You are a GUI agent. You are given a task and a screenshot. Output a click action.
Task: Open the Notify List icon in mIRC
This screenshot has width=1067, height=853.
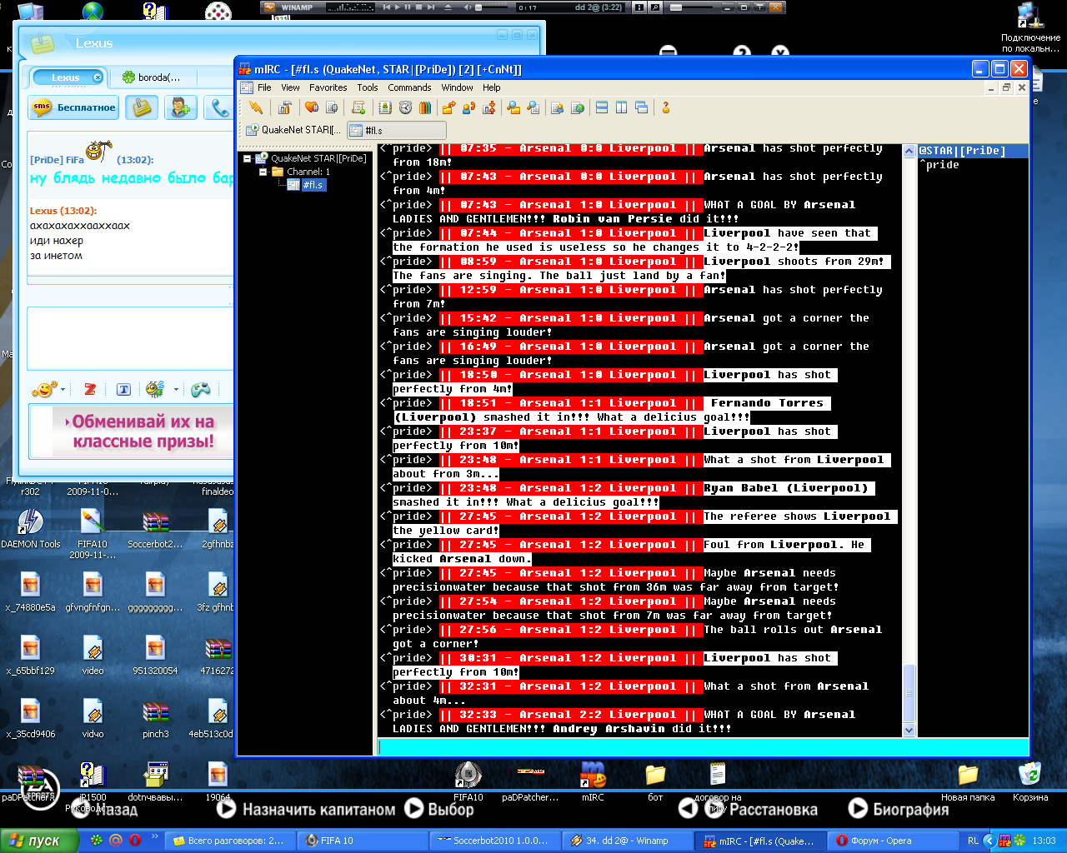click(557, 107)
